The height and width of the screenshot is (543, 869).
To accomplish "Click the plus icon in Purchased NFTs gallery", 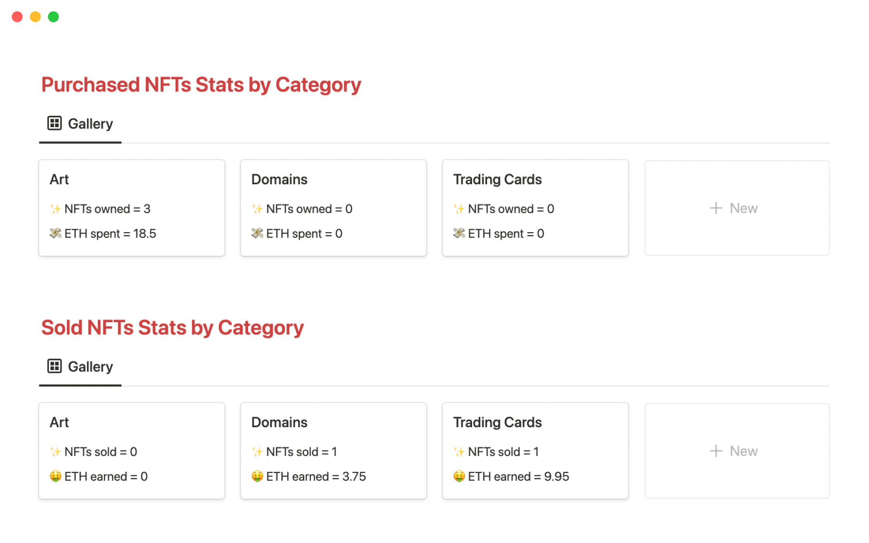I will point(716,208).
